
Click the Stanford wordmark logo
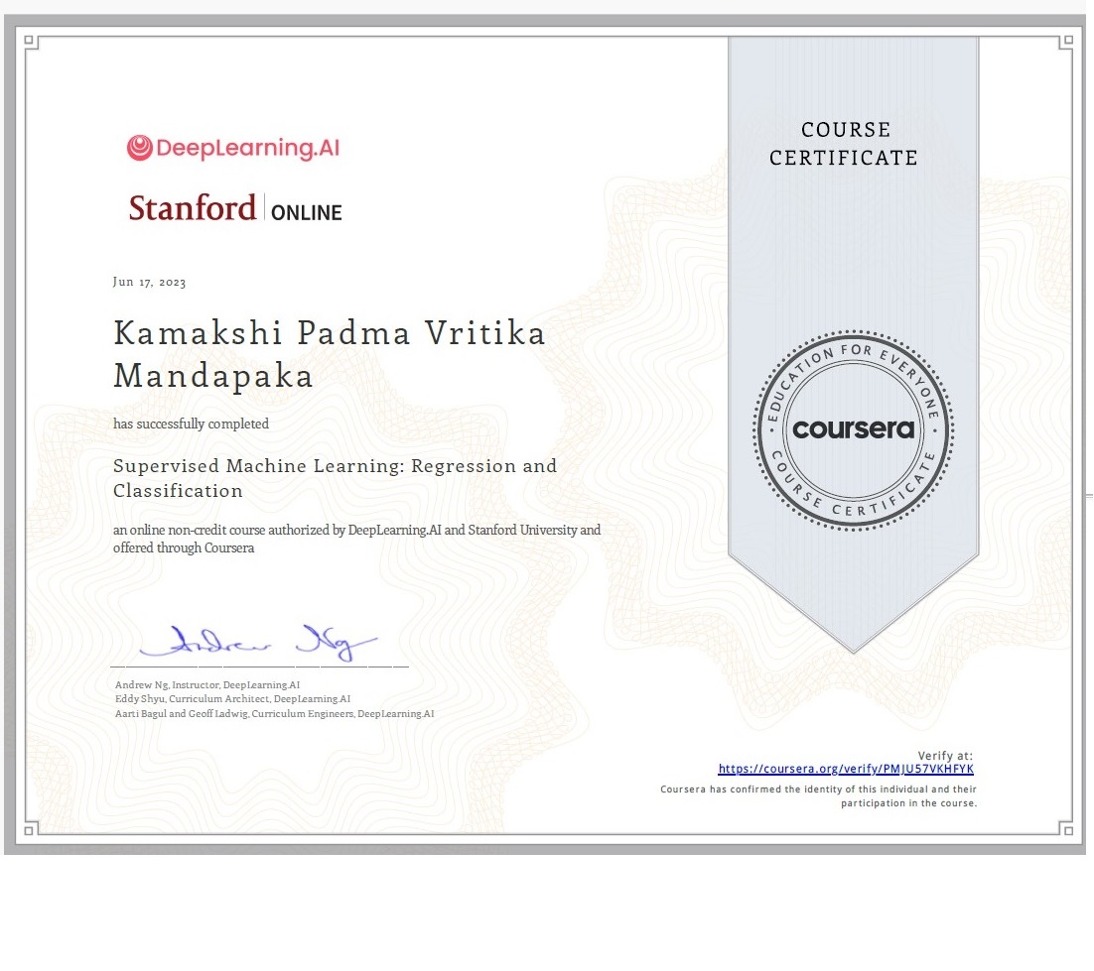(x=193, y=208)
